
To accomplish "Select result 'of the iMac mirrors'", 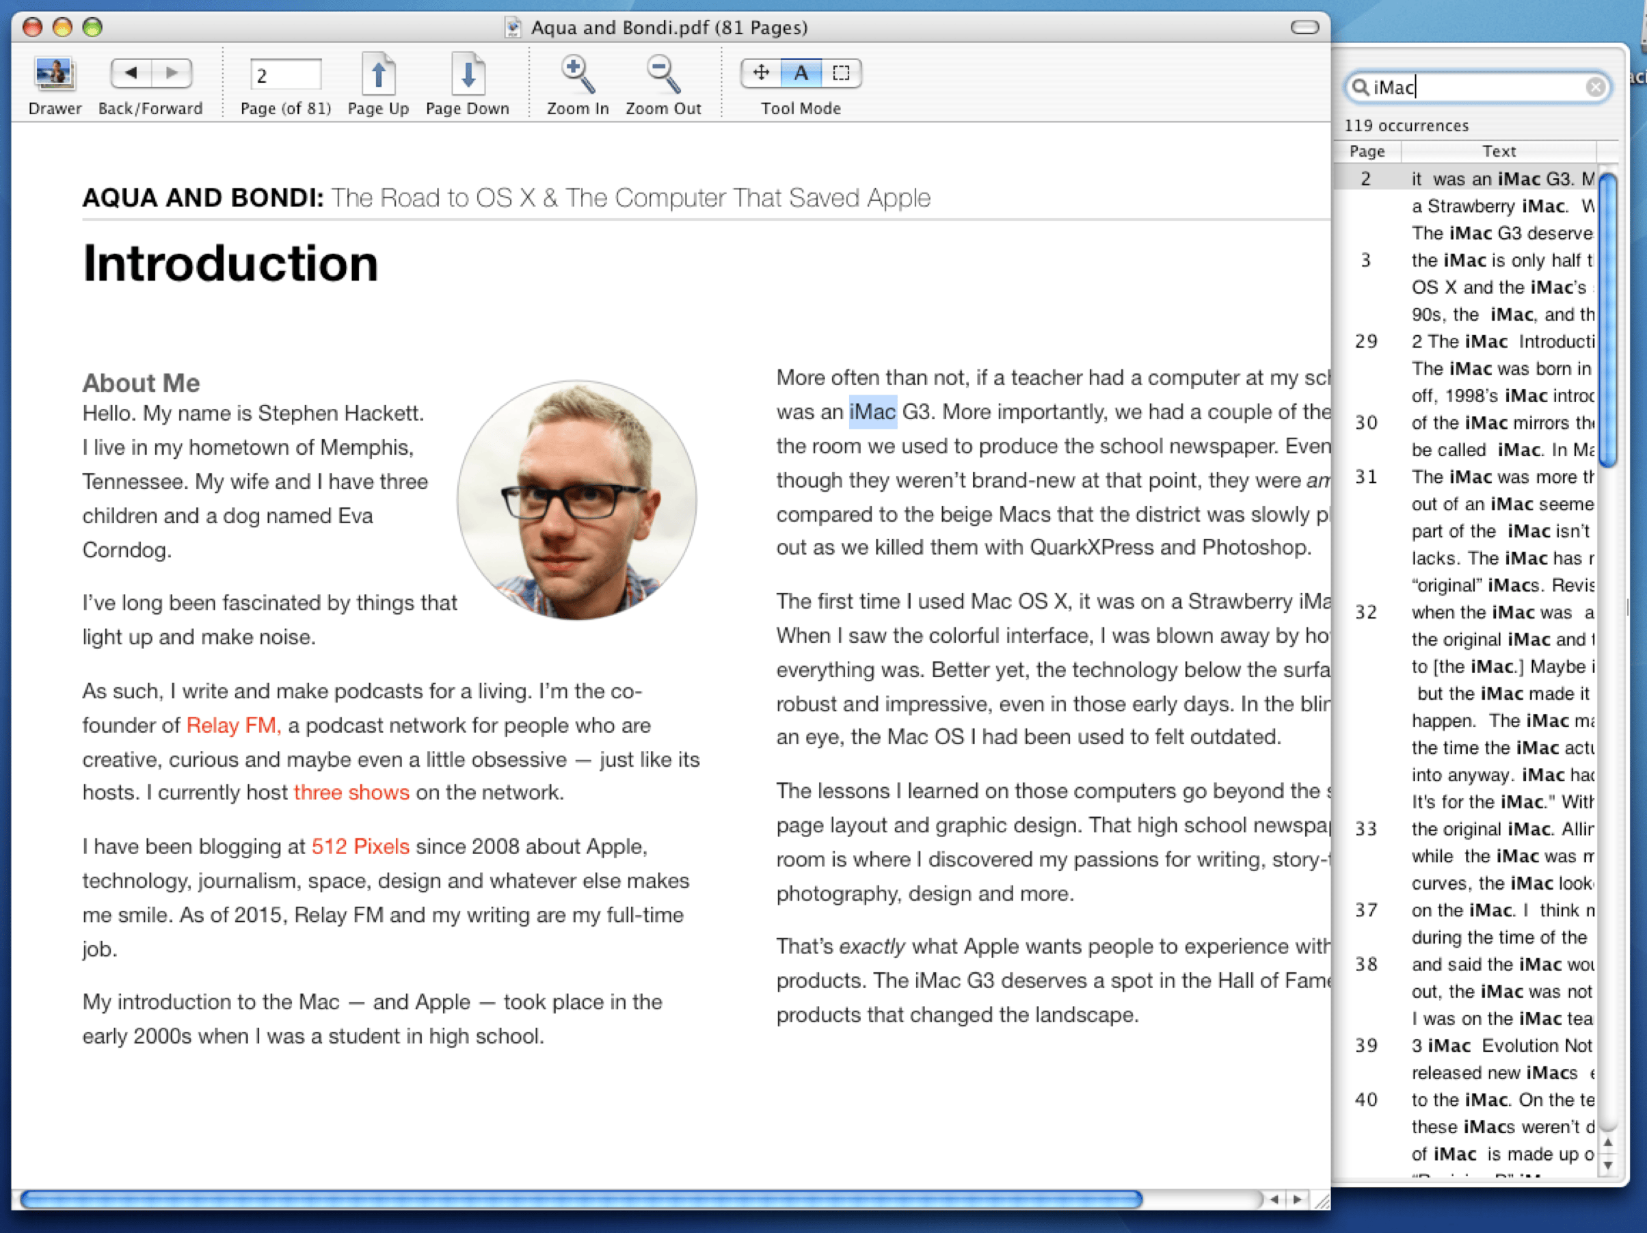I will (1464, 423).
